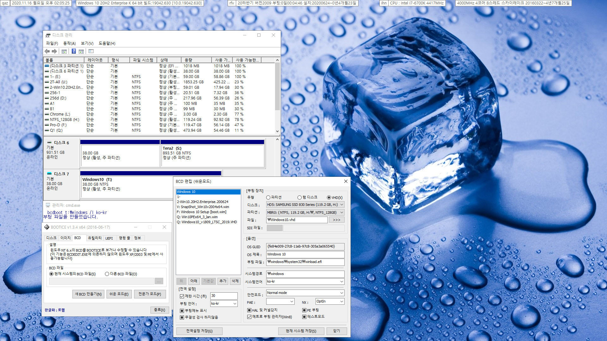Click the scroll-up arrow of the disk graphic pane
Image resolution: width=607 pixels, height=341 pixels.
point(277,139)
